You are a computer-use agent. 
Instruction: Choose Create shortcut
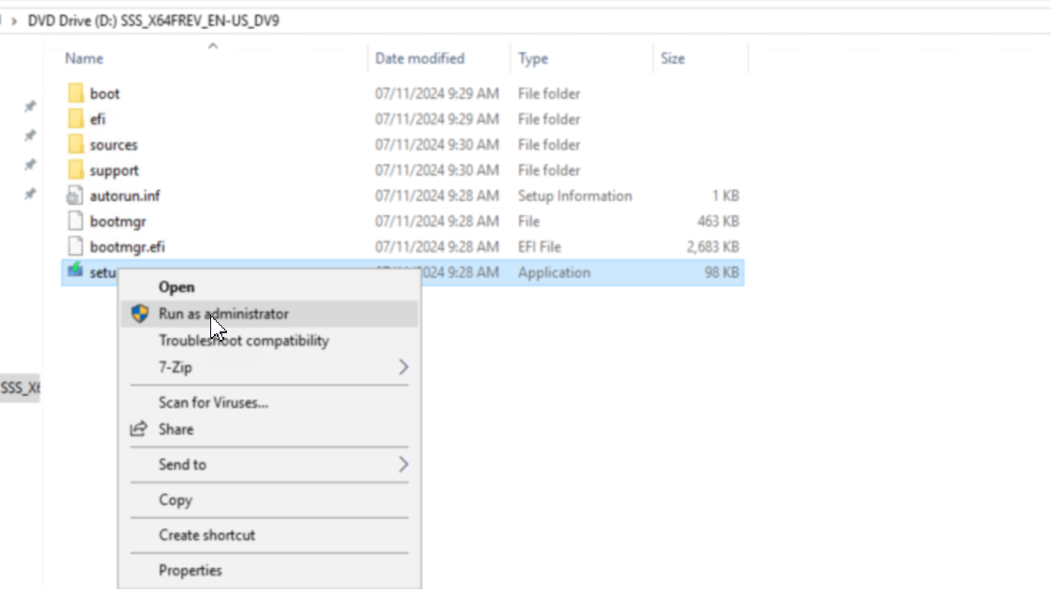point(206,535)
